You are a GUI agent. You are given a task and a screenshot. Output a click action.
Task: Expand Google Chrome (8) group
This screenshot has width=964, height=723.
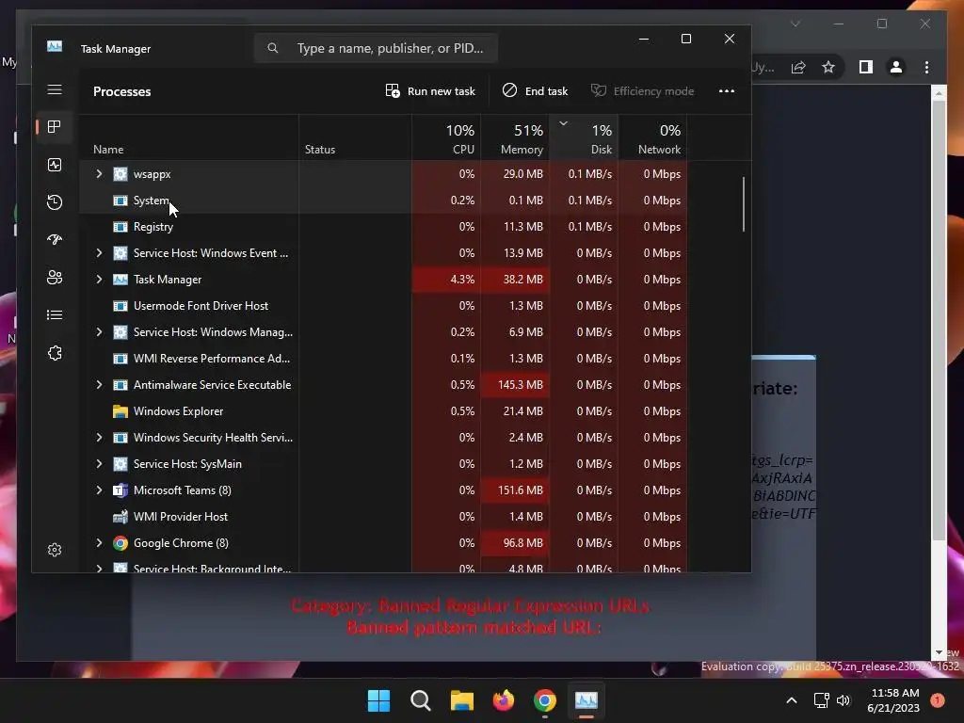(99, 543)
